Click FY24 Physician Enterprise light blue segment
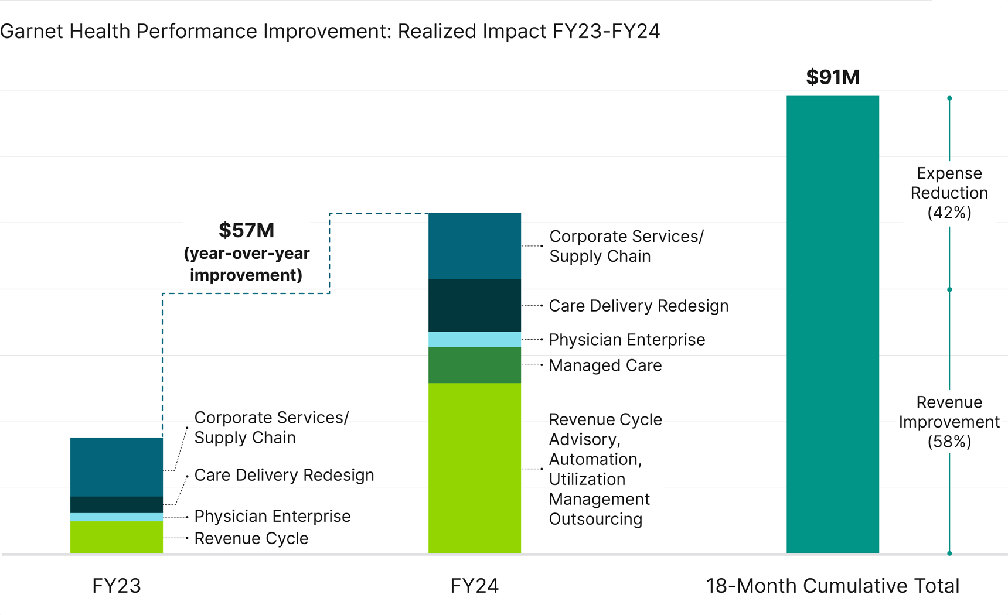The width and height of the screenshot is (1008, 615). [475, 340]
